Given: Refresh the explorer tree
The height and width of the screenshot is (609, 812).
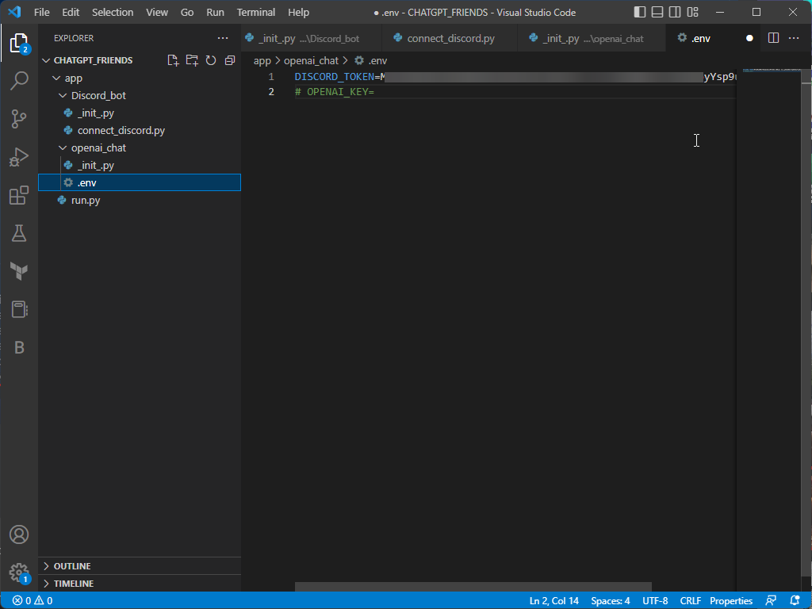Looking at the screenshot, I should [x=211, y=60].
